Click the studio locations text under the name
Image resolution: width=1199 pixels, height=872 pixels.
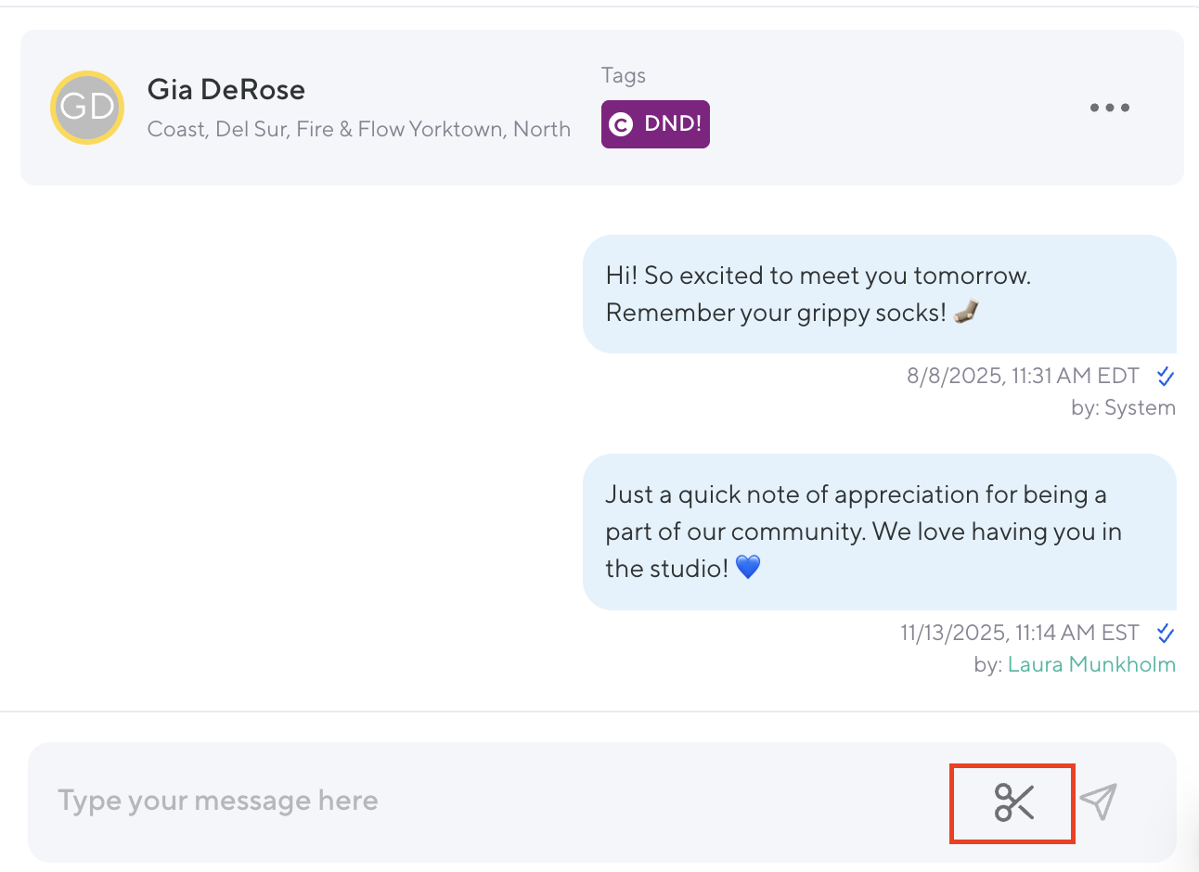coord(359,129)
